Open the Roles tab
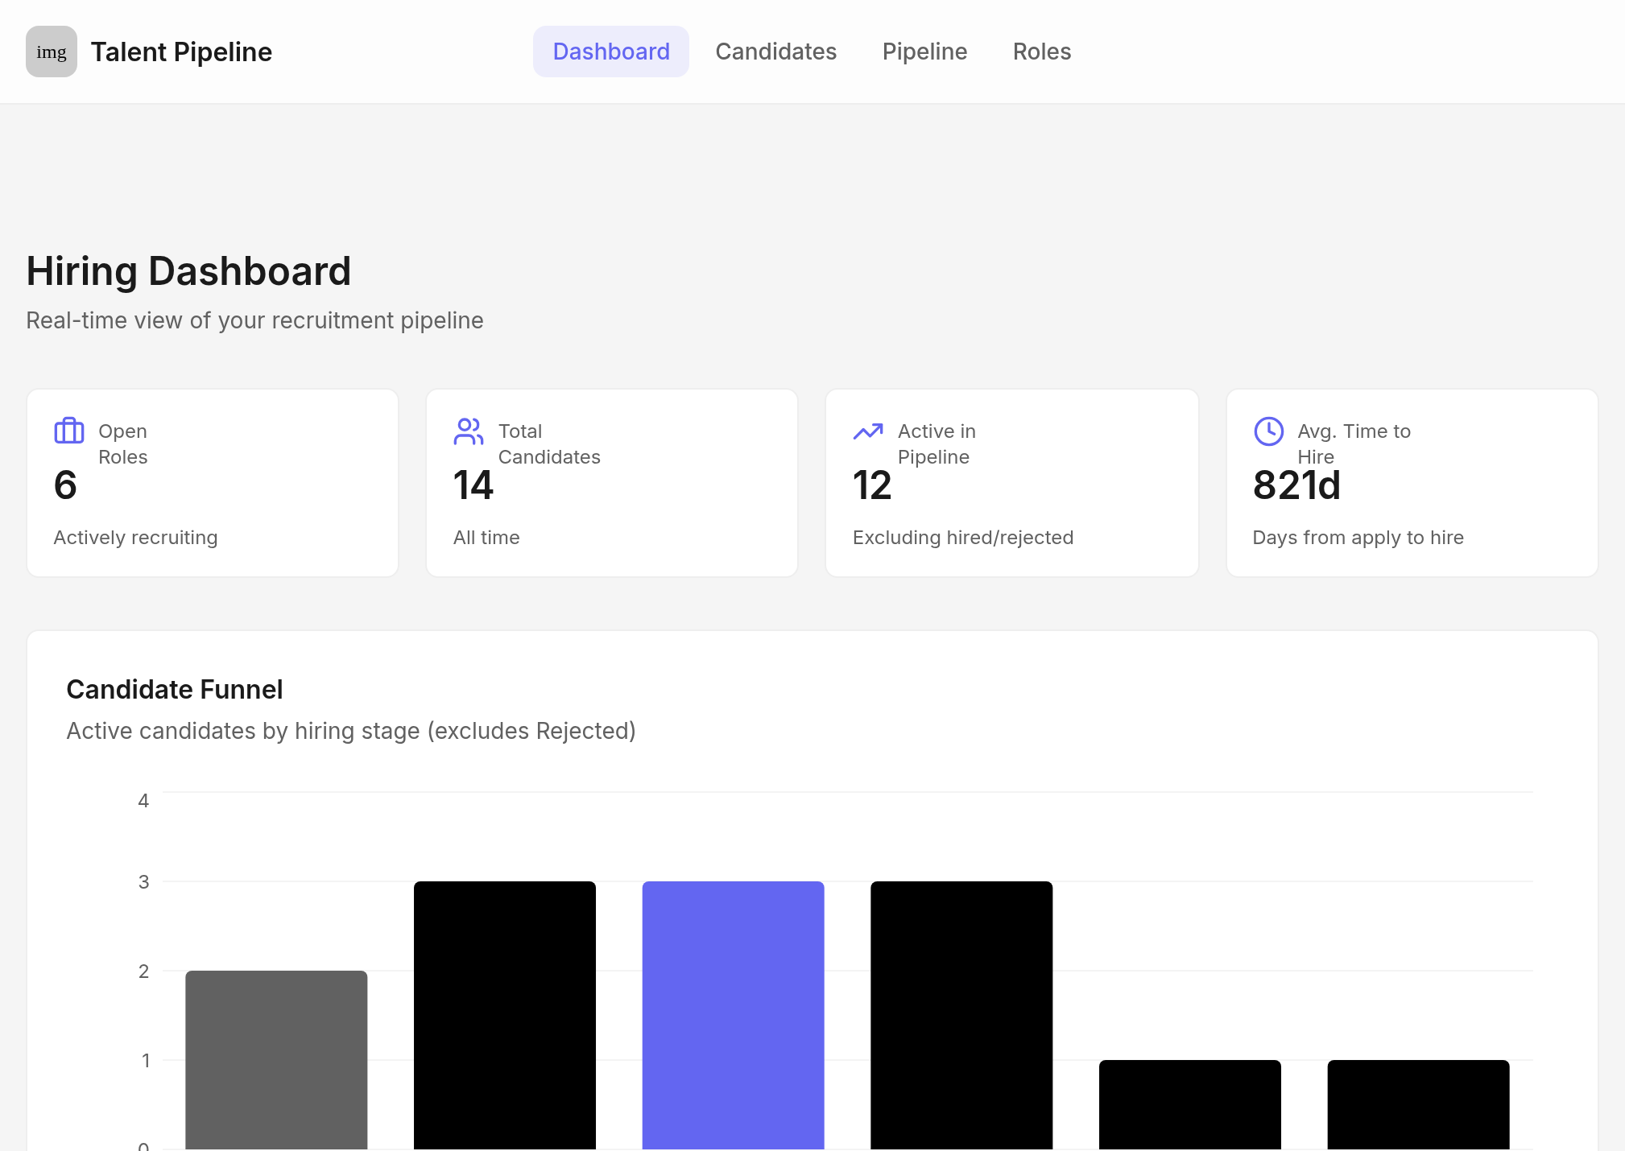This screenshot has width=1625, height=1151. tap(1042, 52)
